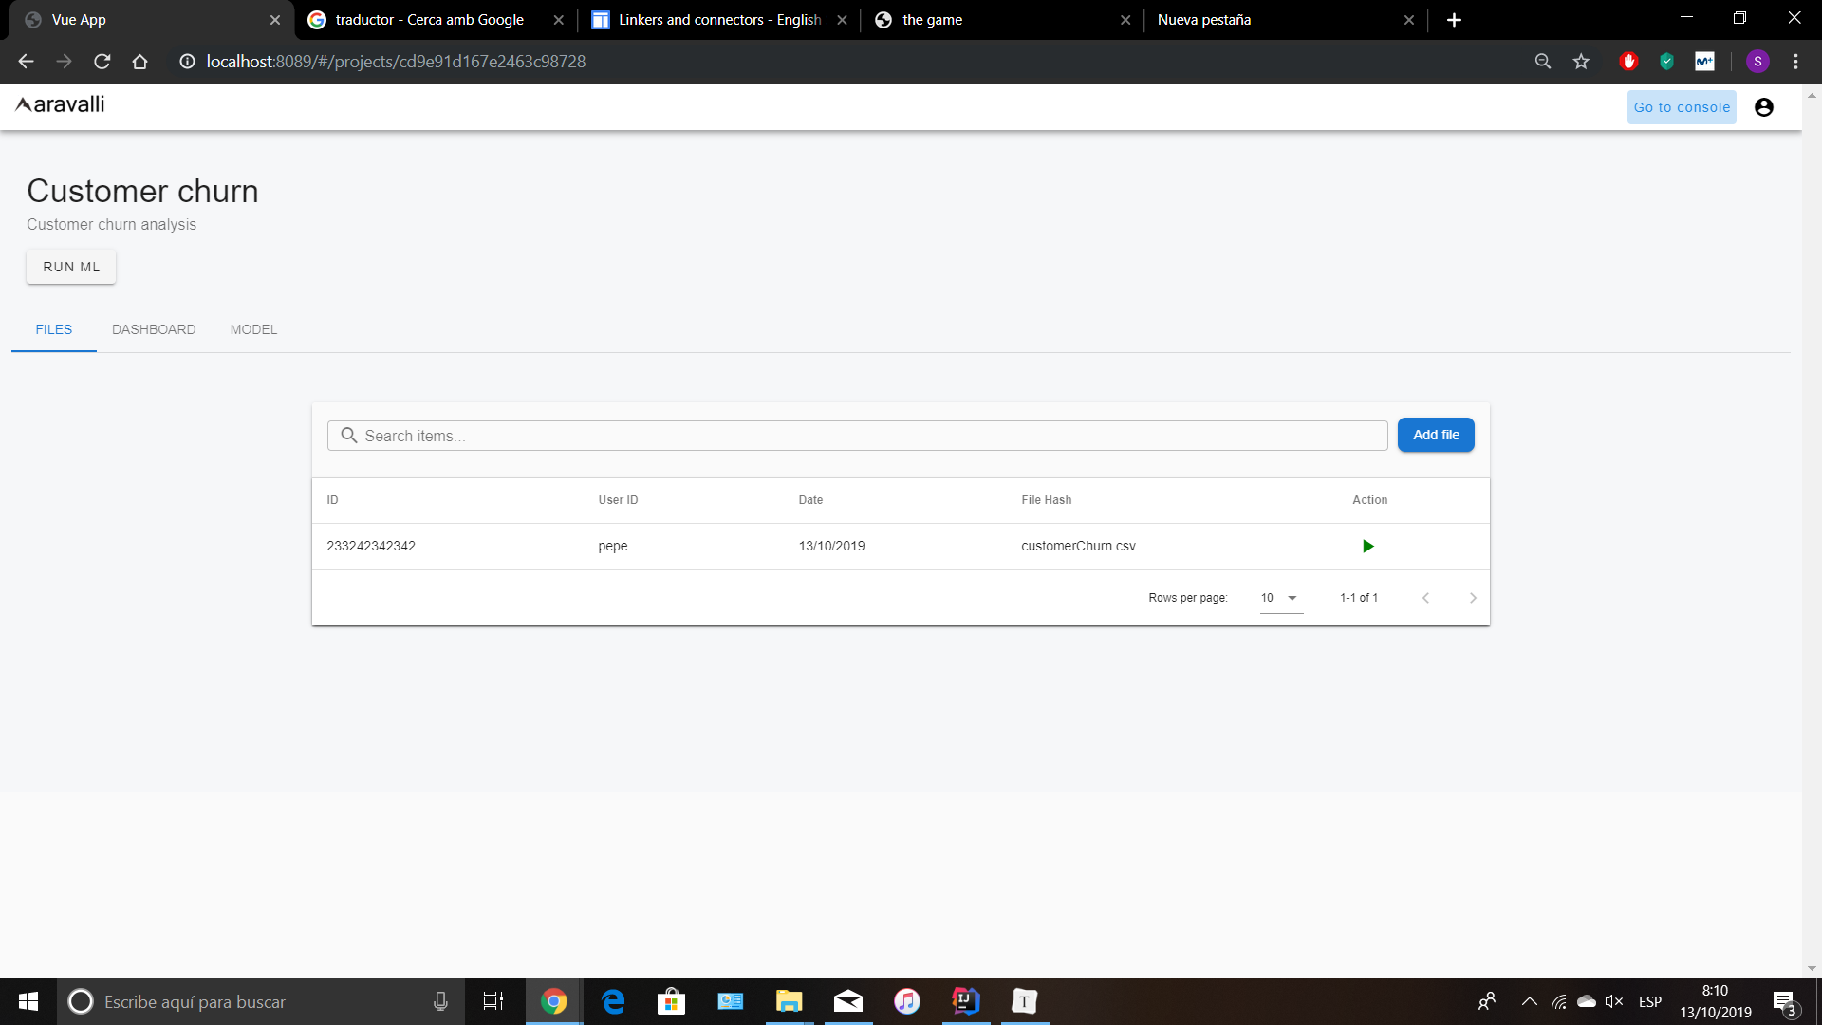The image size is (1822, 1025).
Task: Open Microsoft Edge from taskbar
Action: coord(613,1001)
